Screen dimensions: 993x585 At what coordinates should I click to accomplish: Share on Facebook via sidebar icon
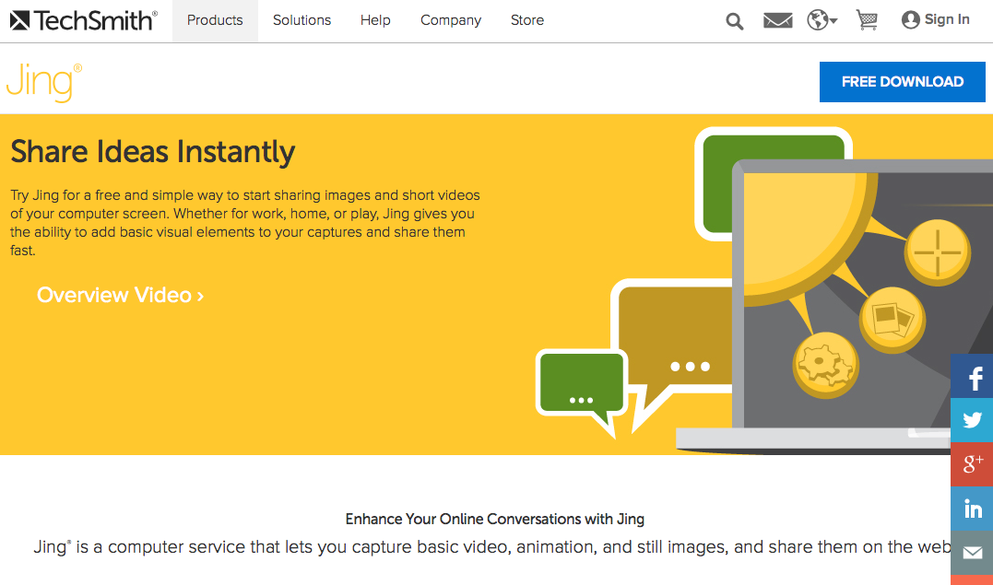[972, 376]
